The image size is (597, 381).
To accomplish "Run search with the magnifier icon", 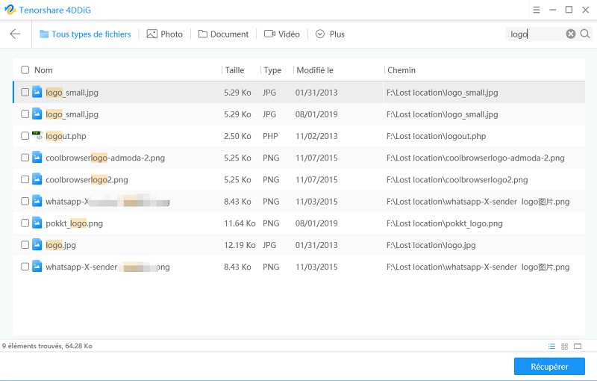I will (585, 34).
